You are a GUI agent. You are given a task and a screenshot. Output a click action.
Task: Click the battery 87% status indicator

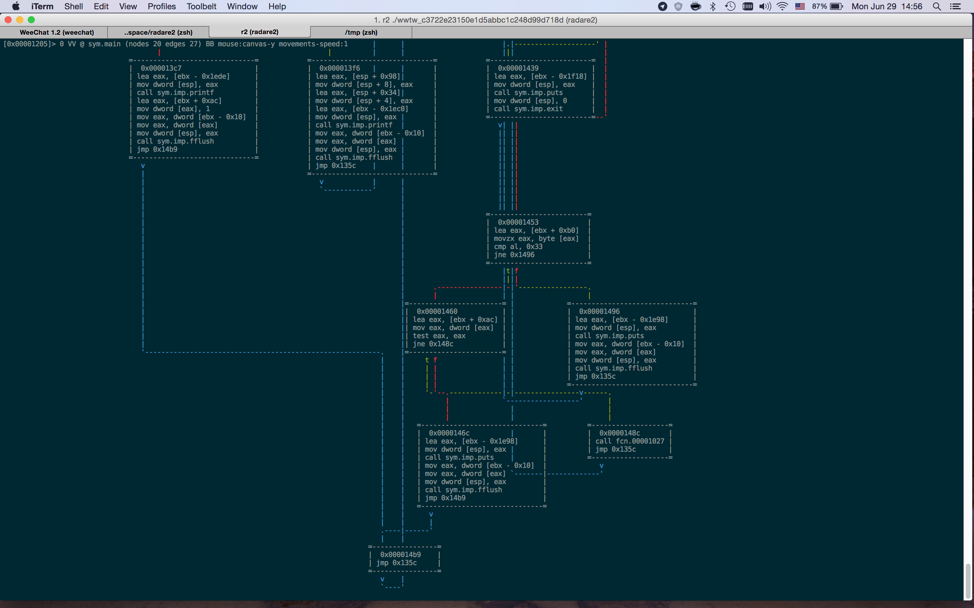pos(828,6)
